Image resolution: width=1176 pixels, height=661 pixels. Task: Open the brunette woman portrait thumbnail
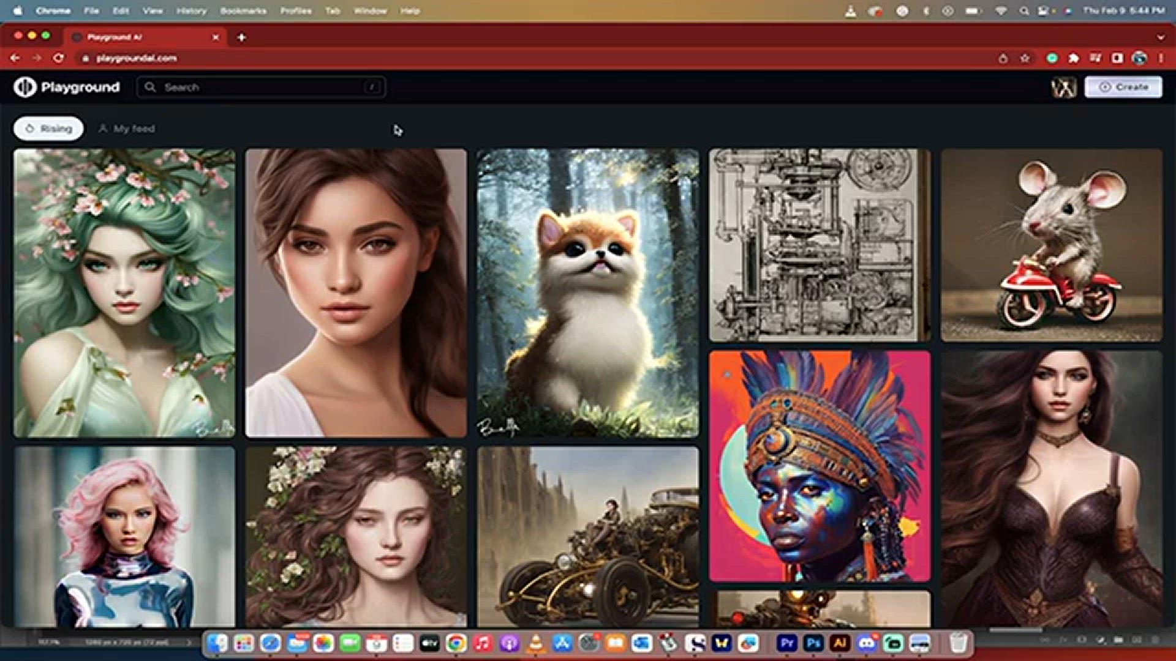356,293
